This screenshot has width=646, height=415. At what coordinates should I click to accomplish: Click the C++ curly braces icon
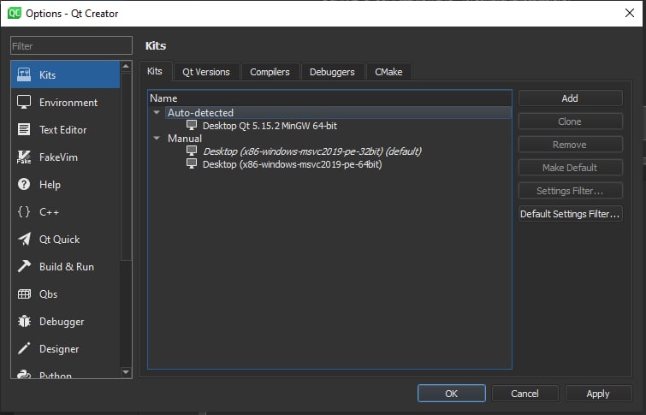pyautogui.click(x=24, y=212)
